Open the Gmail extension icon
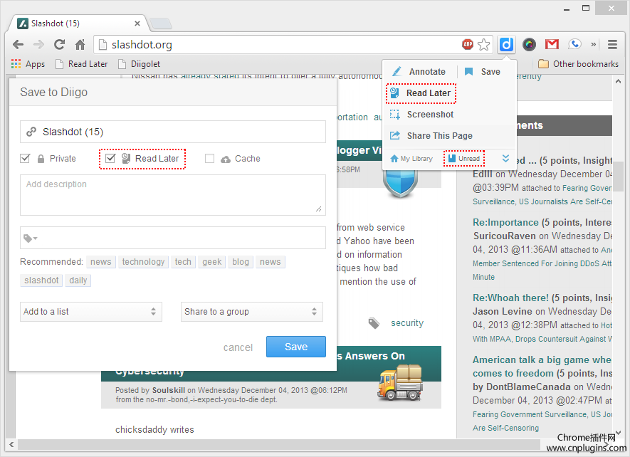The image size is (630, 457). [x=552, y=44]
